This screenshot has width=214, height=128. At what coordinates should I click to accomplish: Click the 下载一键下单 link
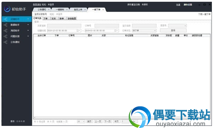[x=204, y=14]
